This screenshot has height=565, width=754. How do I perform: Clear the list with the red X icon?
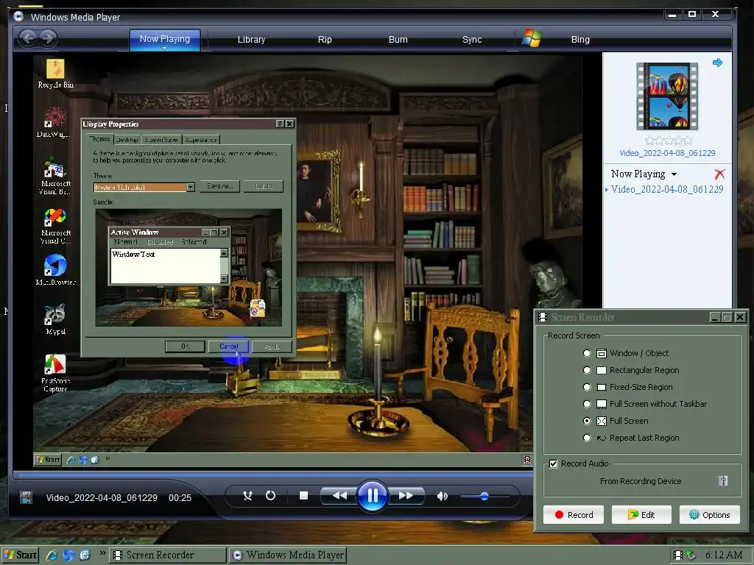(x=719, y=174)
